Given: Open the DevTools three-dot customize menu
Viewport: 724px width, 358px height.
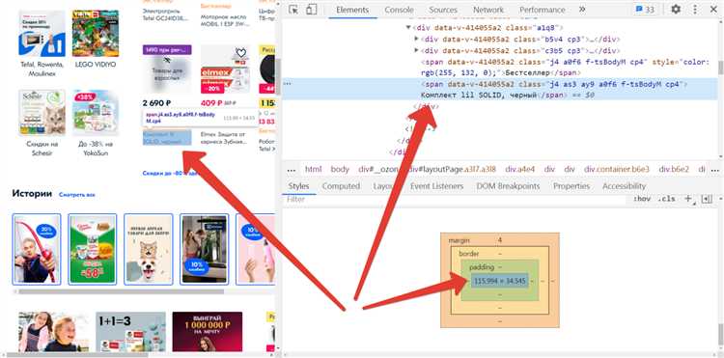Looking at the screenshot, I should click(695, 10).
